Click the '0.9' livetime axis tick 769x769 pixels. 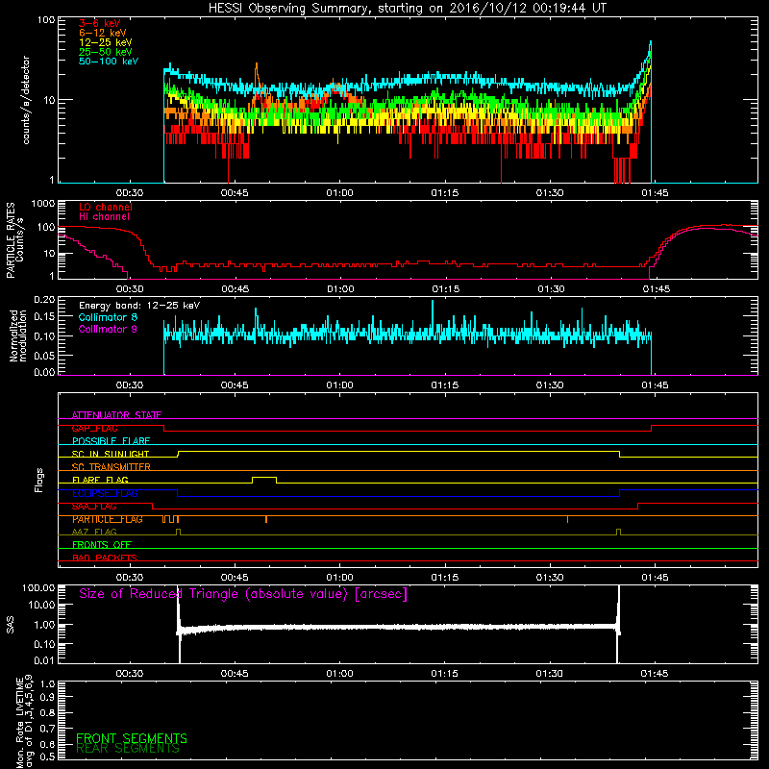tap(48, 697)
